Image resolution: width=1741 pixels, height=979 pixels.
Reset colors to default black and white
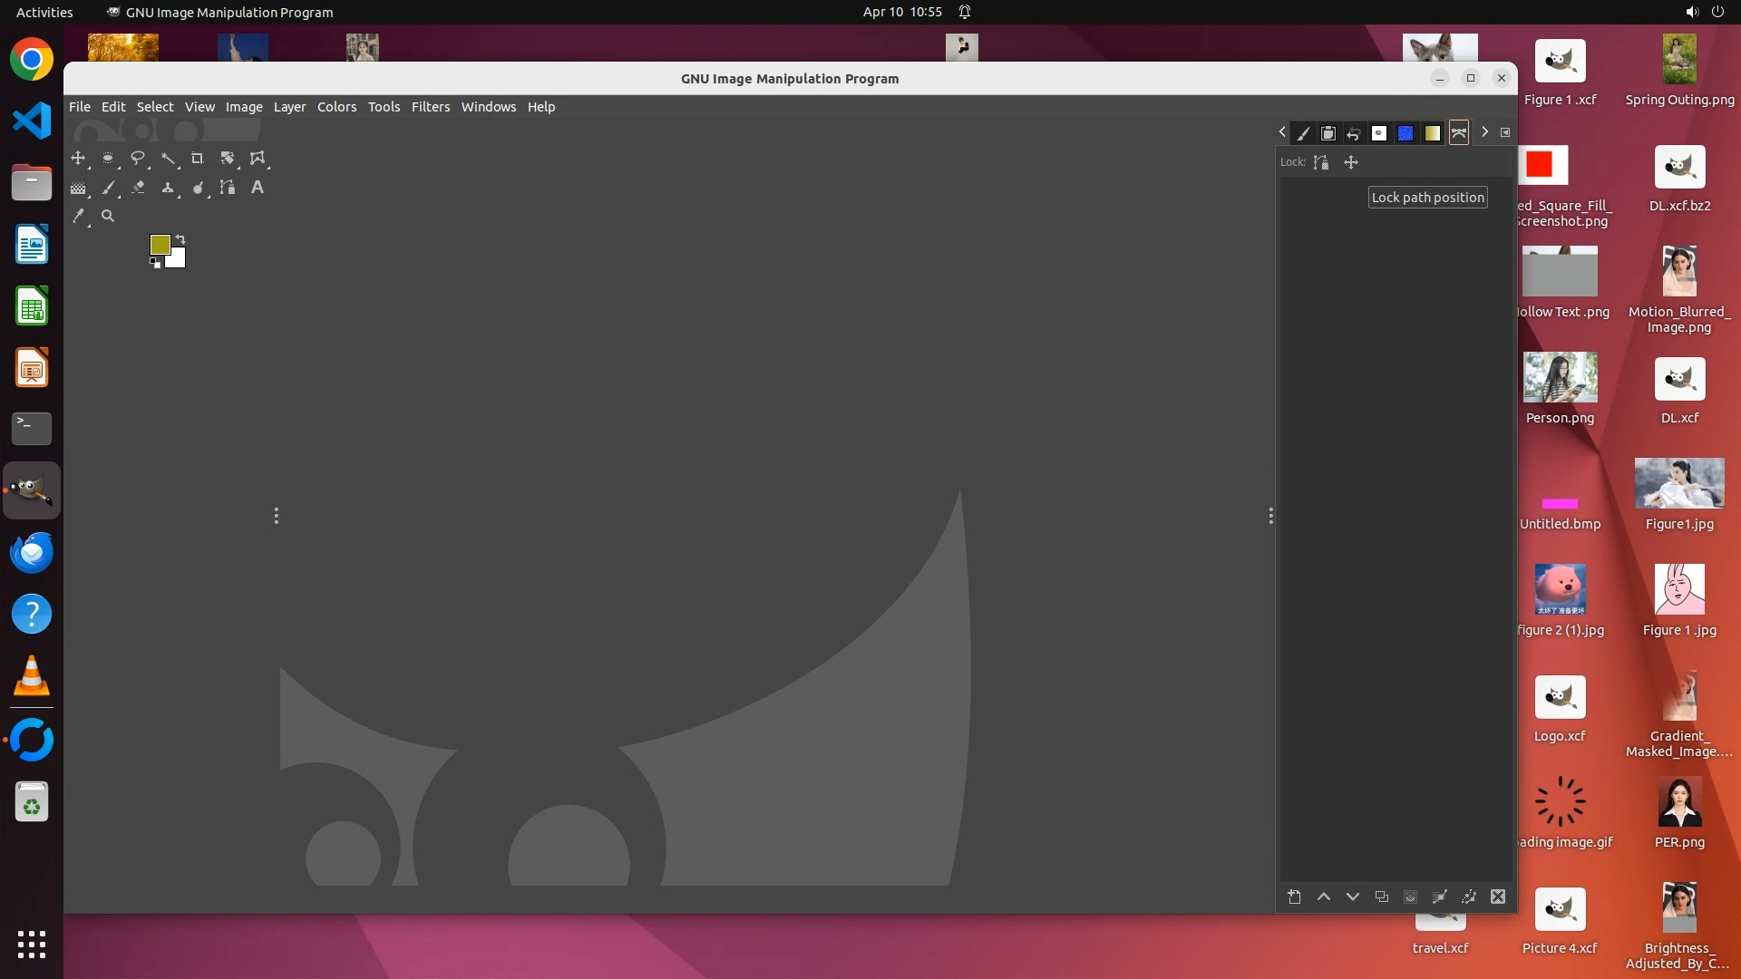click(x=155, y=263)
